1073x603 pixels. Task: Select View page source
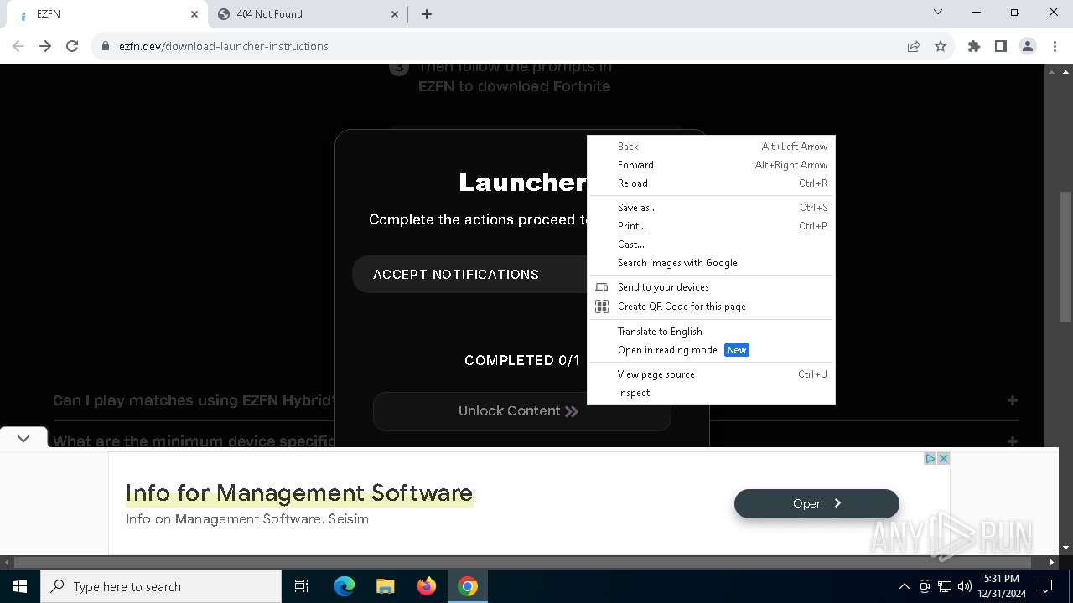[712, 374]
